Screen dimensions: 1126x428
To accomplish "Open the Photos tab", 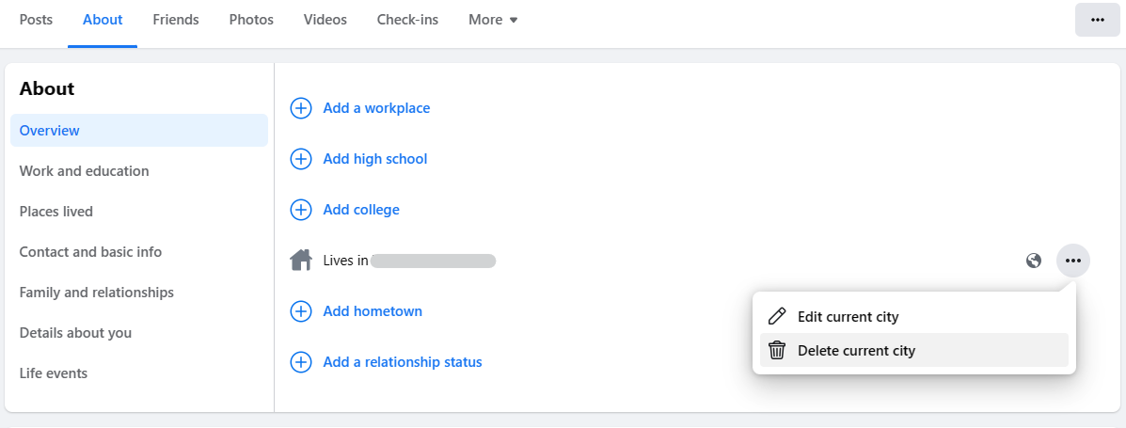I will tap(251, 20).
